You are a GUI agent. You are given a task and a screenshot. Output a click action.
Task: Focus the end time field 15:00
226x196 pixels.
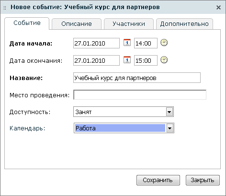click(x=146, y=60)
